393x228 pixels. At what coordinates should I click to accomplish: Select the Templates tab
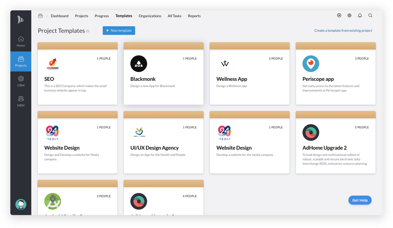click(124, 16)
